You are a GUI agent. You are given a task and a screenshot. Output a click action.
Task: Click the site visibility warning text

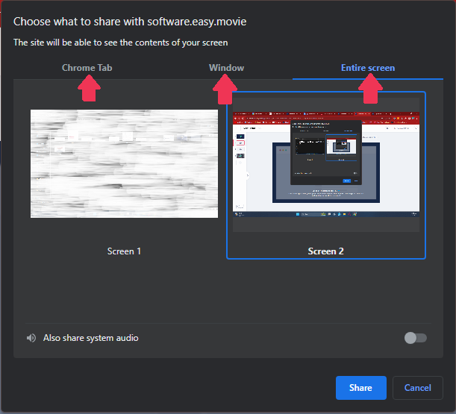click(x=121, y=43)
